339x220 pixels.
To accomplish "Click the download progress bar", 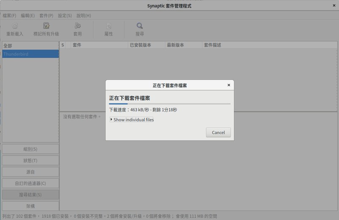I will (169, 103).
